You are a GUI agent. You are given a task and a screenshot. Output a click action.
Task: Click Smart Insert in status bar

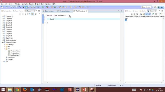tap(112, 85)
